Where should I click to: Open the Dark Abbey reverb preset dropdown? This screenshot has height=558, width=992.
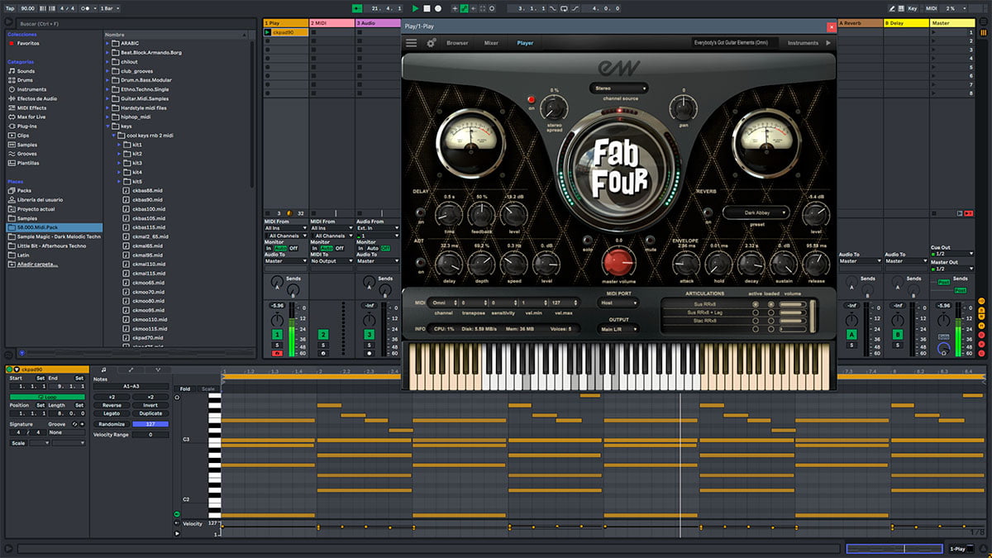pos(756,212)
